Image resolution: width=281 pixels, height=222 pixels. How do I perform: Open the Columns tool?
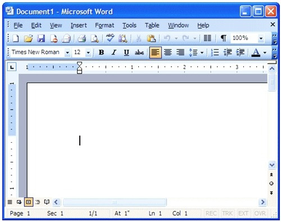207,38
